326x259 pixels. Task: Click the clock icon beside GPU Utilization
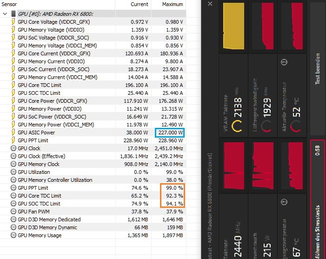coord(13,172)
